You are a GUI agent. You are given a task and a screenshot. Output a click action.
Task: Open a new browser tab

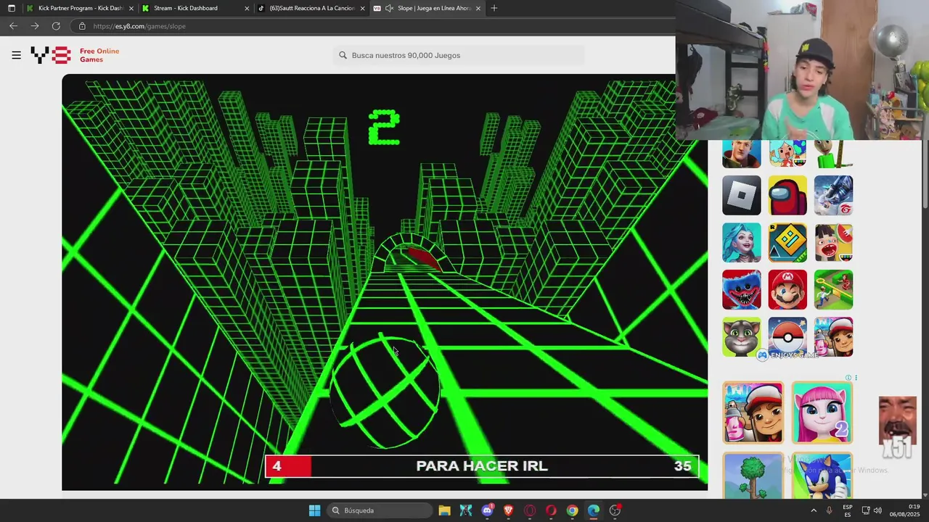tap(494, 8)
